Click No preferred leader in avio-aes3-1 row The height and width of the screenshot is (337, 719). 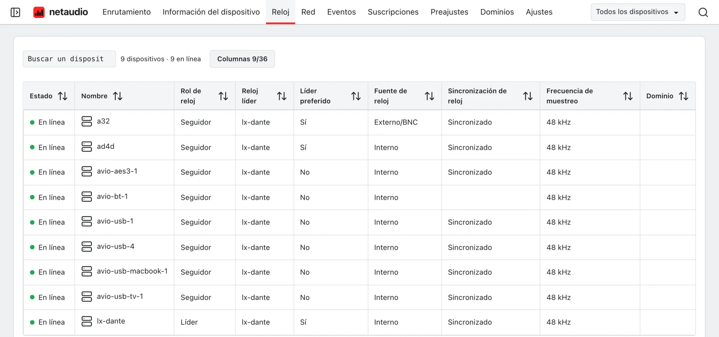pos(305,172)
